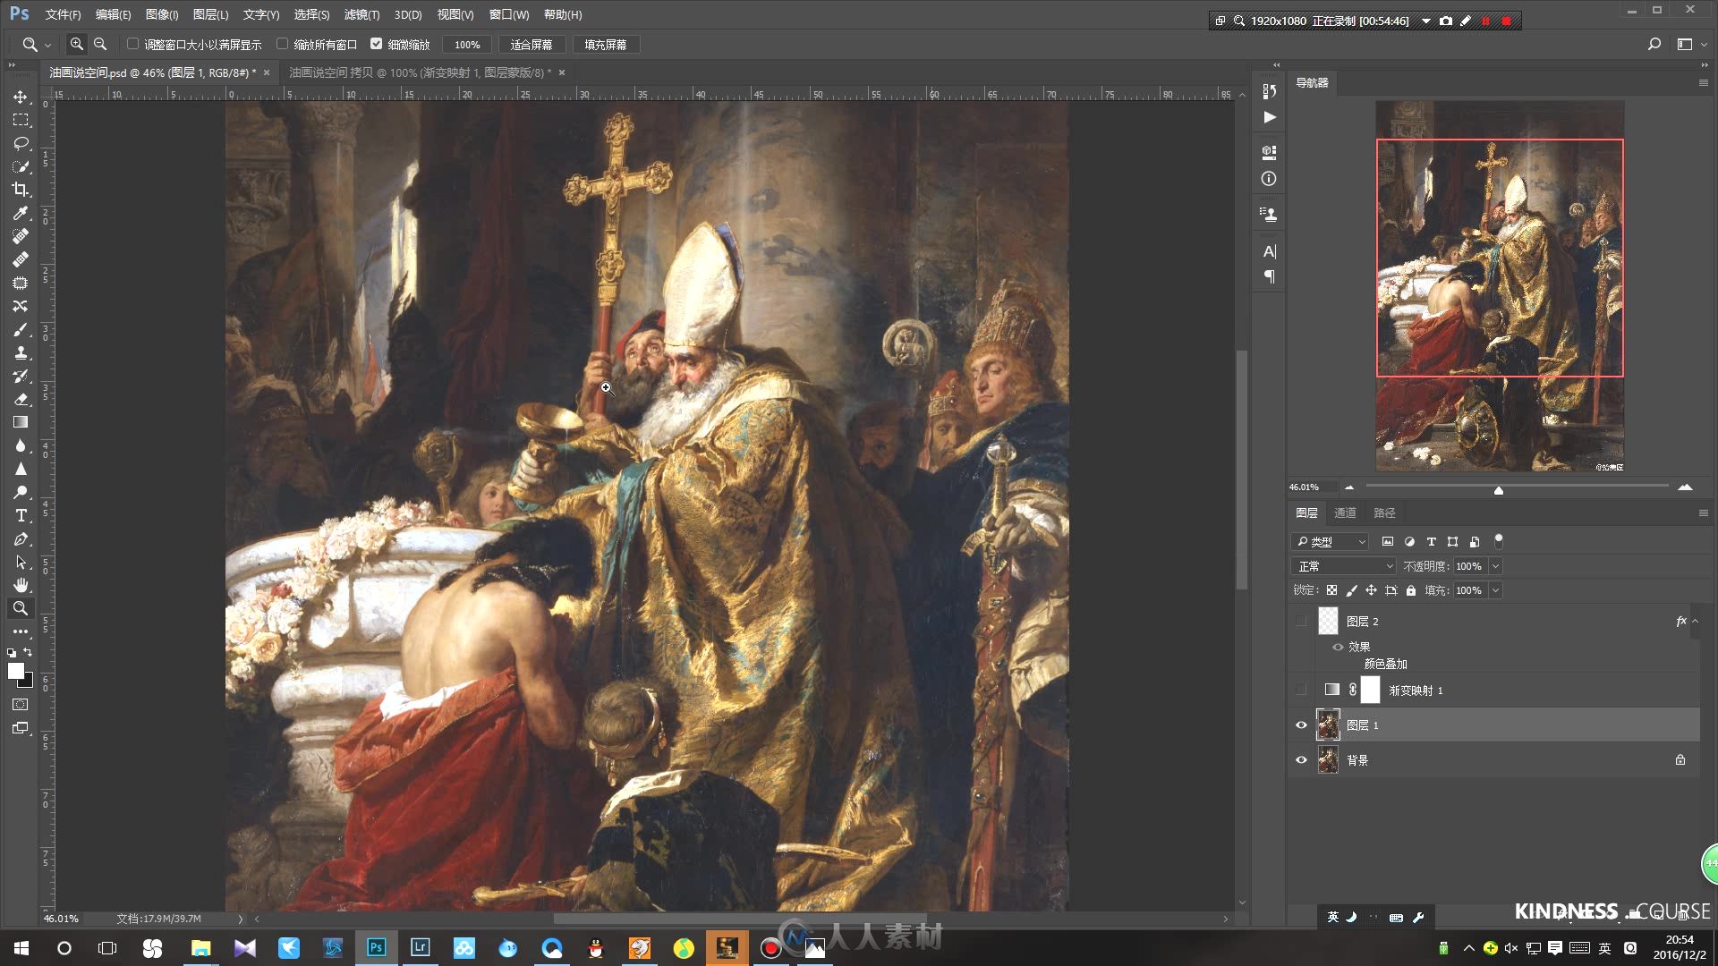The image size is (1718, 966).
Task: Filter layers by pixel layers icon
Action: (1388, 541)
